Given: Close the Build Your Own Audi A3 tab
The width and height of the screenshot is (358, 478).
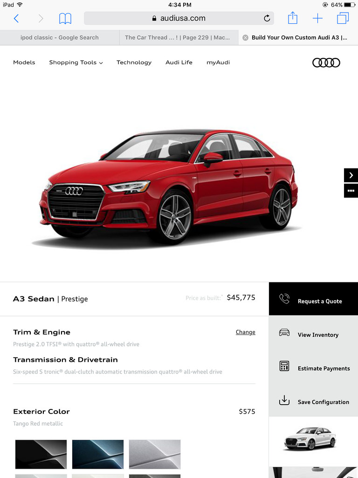Looking at the screenshot, I should 245,37.
